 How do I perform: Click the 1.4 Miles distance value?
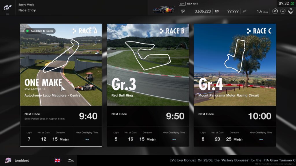[262, 11]
